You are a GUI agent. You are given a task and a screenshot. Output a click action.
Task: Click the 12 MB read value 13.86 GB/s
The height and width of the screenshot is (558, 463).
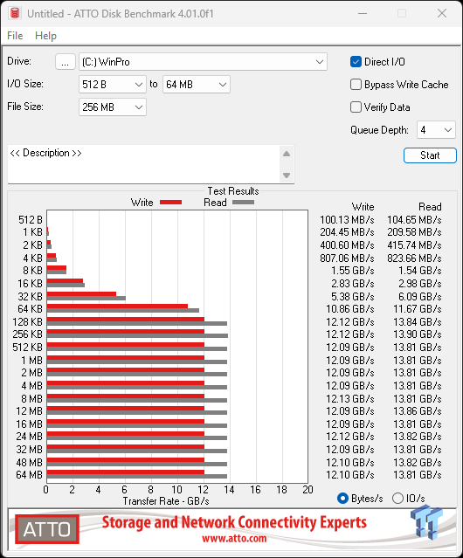[x=417, y=411]
